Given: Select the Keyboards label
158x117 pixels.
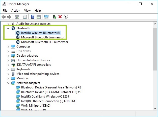Looking at the screenshot, I should point(23,69).
